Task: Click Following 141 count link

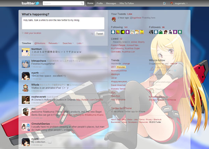Action: tap(126, 27)
